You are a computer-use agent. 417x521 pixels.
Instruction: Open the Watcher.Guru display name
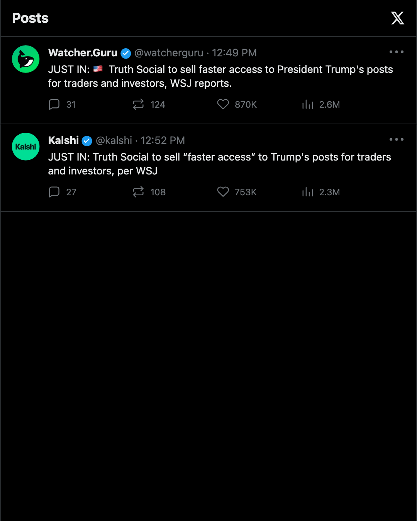pos(83,53)
